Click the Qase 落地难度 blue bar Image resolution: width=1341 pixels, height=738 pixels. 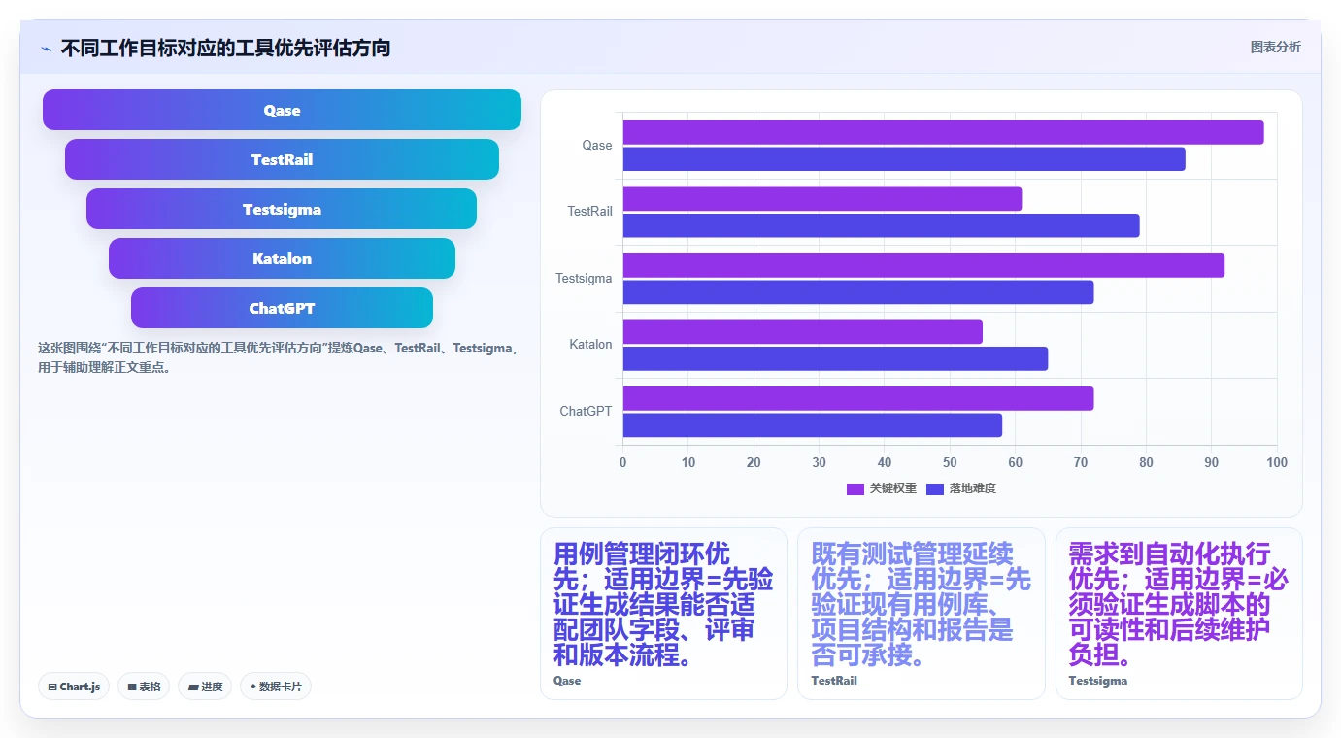click(904, 159)
